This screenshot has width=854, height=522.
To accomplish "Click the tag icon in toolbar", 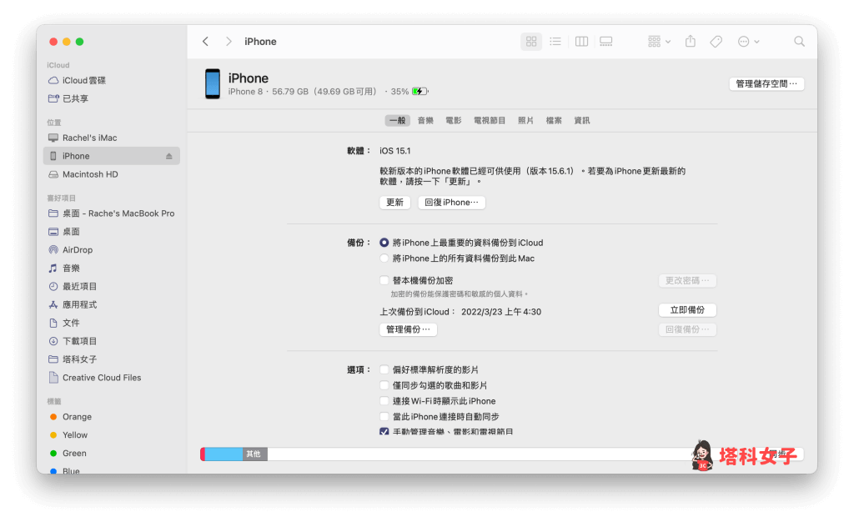I will click(x=716, y=42).
